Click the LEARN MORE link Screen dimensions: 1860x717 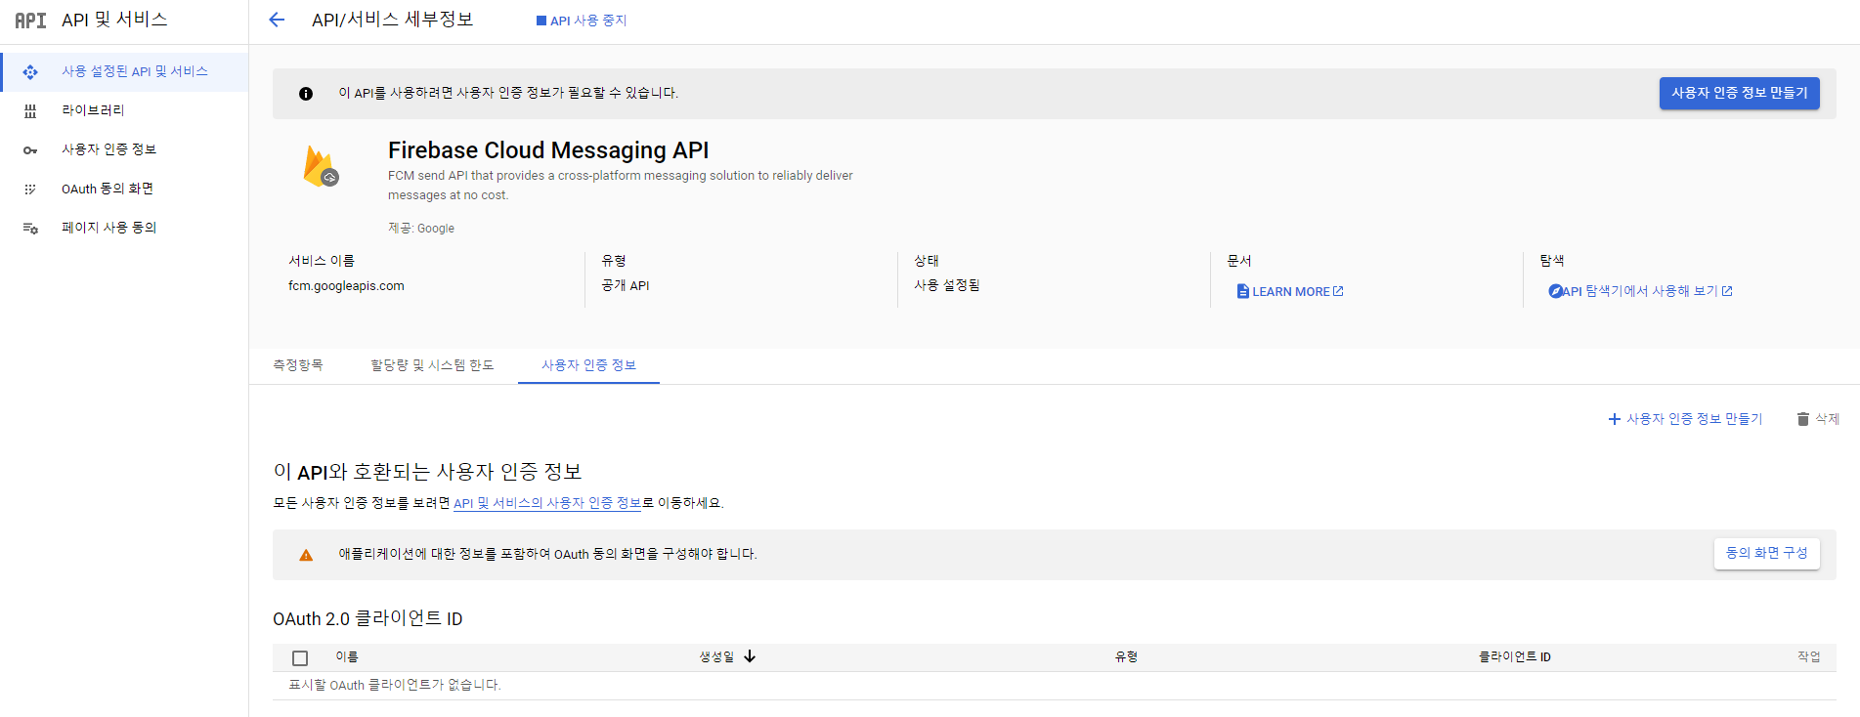tap(1290, 291)
